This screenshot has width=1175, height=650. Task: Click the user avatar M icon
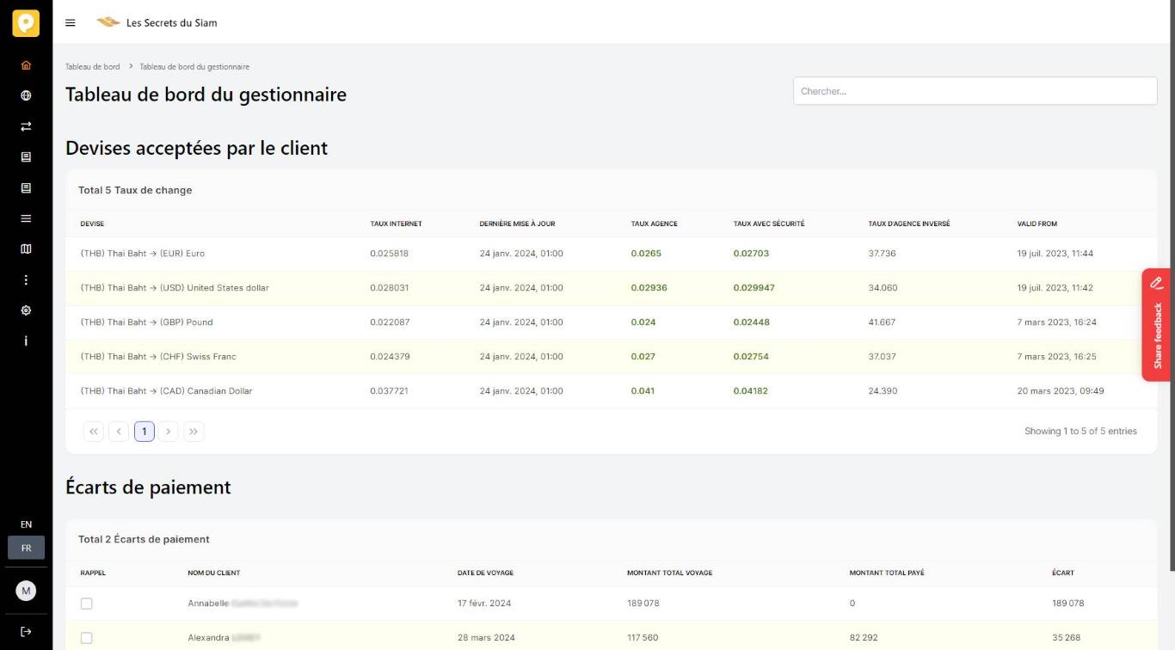click(x=26, y=591)
